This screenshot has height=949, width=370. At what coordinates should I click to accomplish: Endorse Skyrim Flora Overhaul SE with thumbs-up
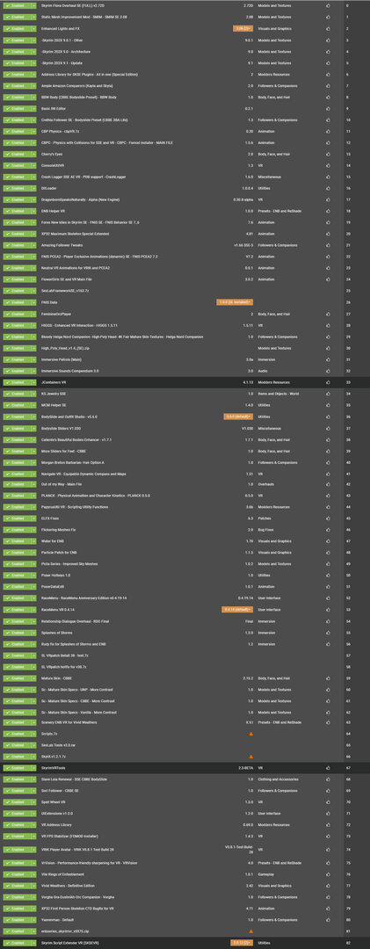(x=328, y=5)
